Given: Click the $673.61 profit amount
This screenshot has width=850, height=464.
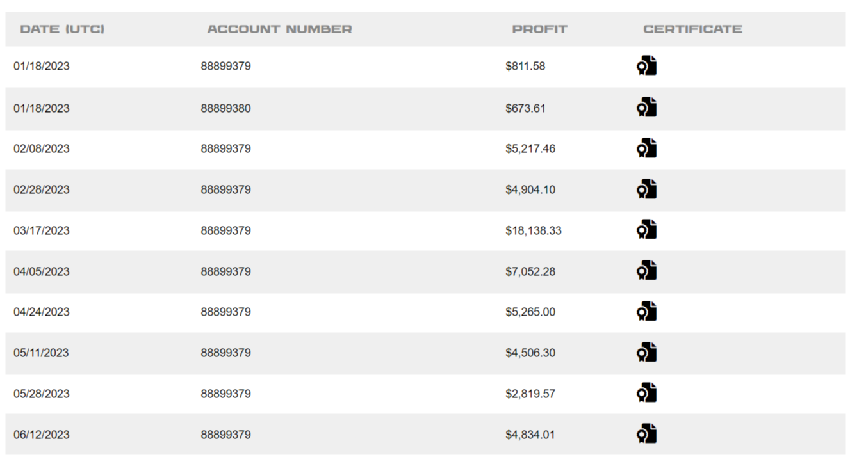Looking at the screenshot, I should coord(525,108).
